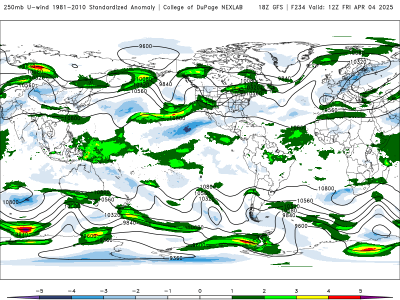Pick the yellow swatch between 3 and 4

(312, 297)
